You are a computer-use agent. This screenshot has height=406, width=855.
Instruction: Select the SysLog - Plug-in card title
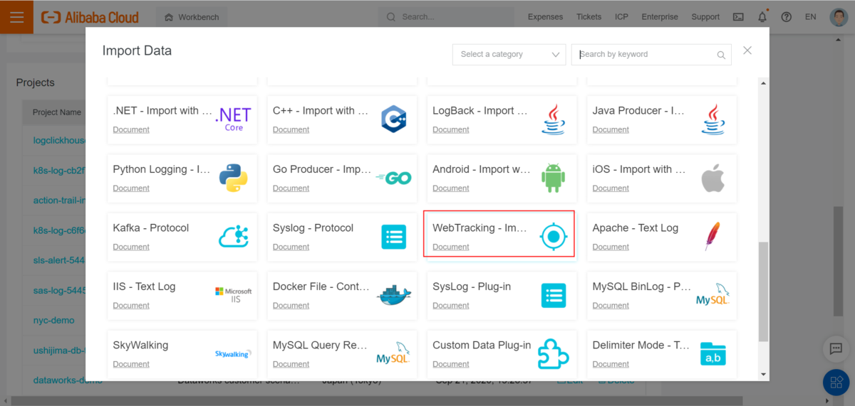[x=472, y=287]
